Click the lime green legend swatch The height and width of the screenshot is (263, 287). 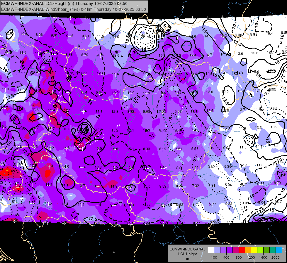point(260,250)
